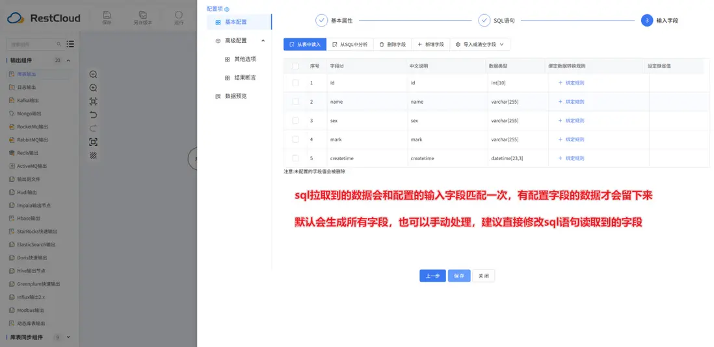Click the RestCloud cloud logo
Viewport: 714px width, 347px height.
pos(15,18)
